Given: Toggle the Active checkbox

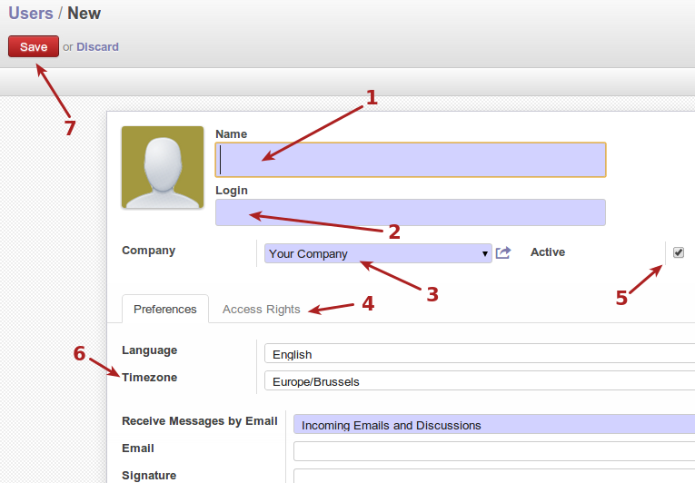Looking at the screenshot, I should point(678,252).
